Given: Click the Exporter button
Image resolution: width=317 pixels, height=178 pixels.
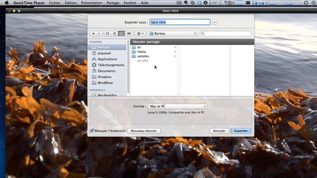Looking at the screenshot, I should 241,131.
